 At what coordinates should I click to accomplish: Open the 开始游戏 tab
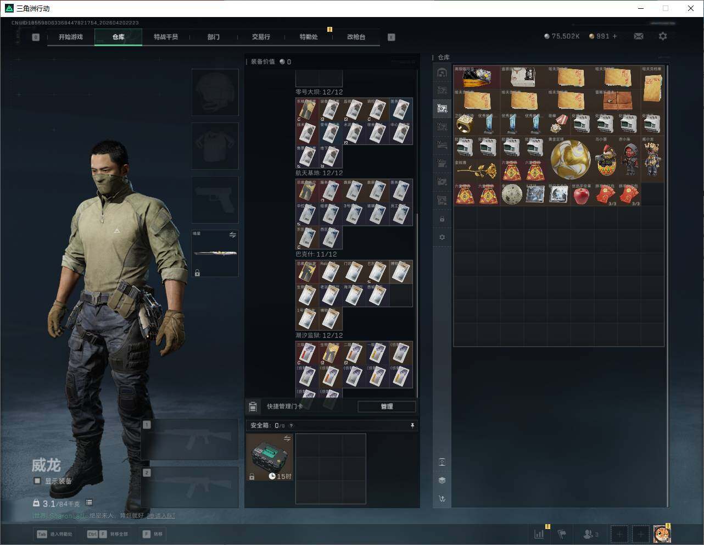click(71, 37)
